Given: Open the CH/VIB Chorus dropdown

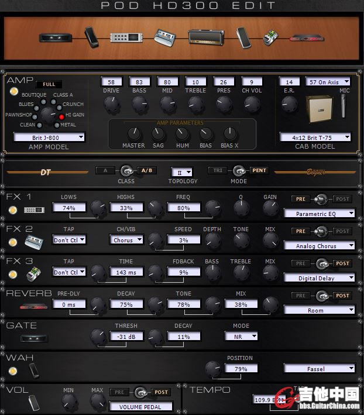Looking at the screenshot, I should tap(126, 240).
